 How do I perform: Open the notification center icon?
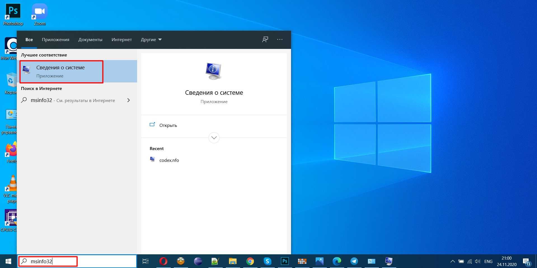526,262
